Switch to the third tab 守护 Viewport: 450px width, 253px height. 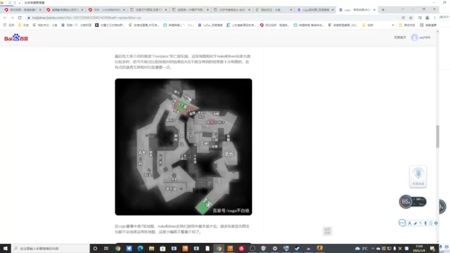[106, 10]
